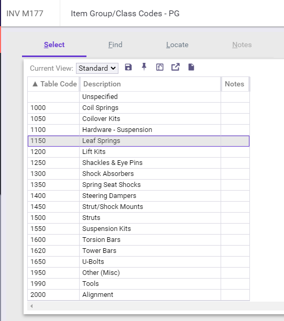Pick the Strut/Shock Mounts row

coord(138,207)
